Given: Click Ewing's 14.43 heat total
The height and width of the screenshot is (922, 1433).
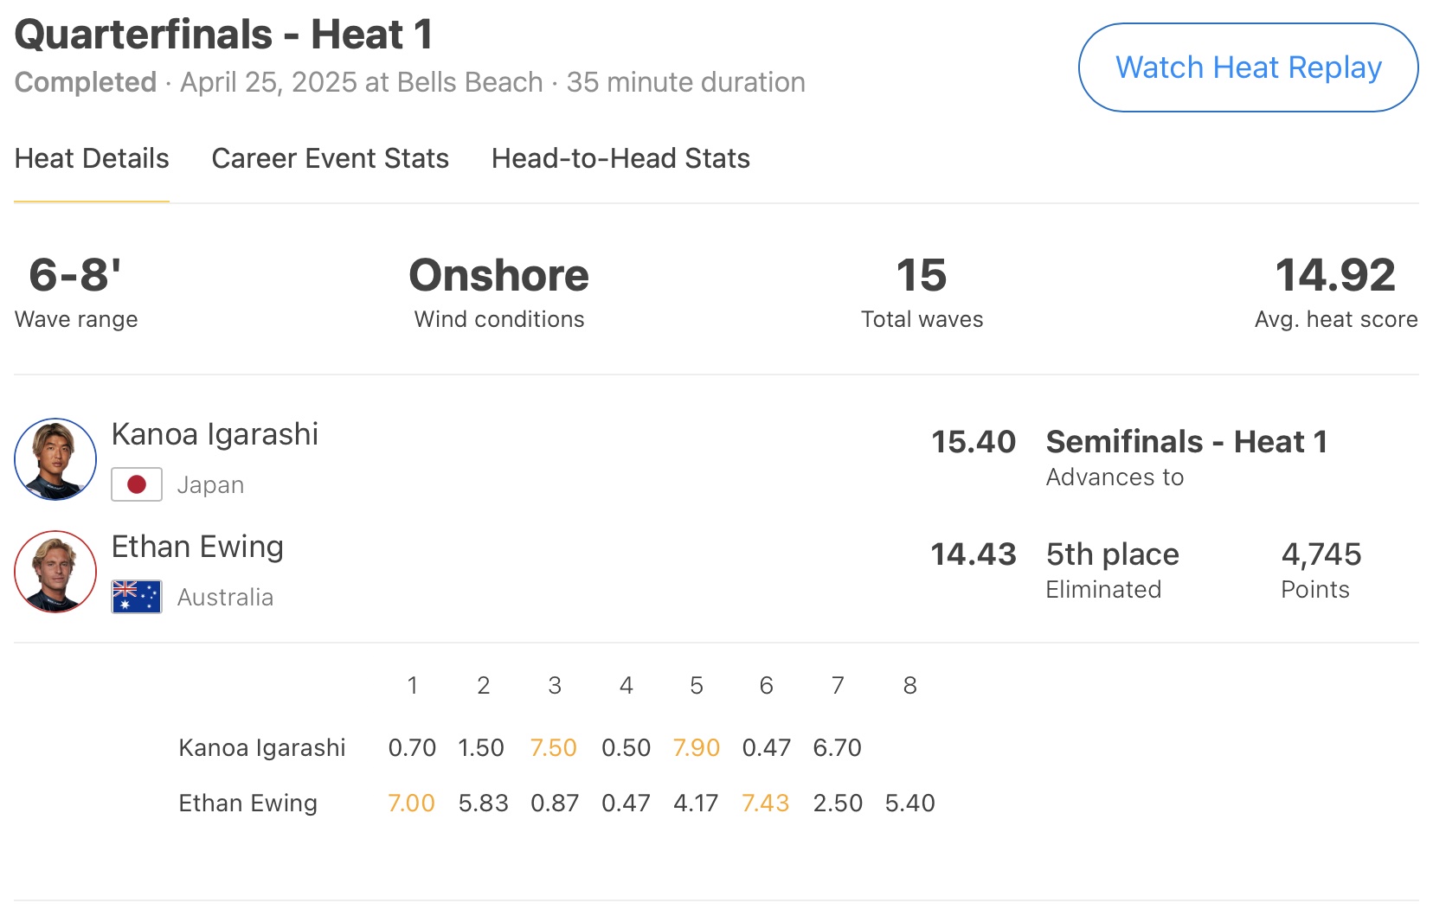Looking at the screenshot, I should [973, 554].
